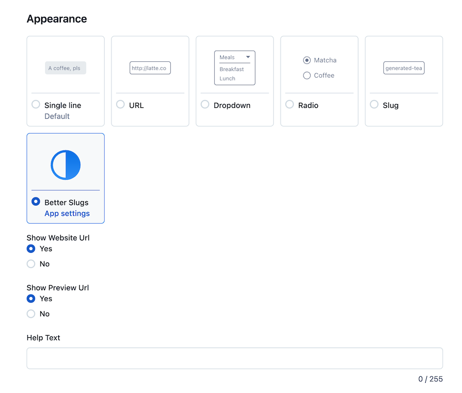462x393 pixels.
Task: Click the 0 / 255 character counter
Action: 430,379
